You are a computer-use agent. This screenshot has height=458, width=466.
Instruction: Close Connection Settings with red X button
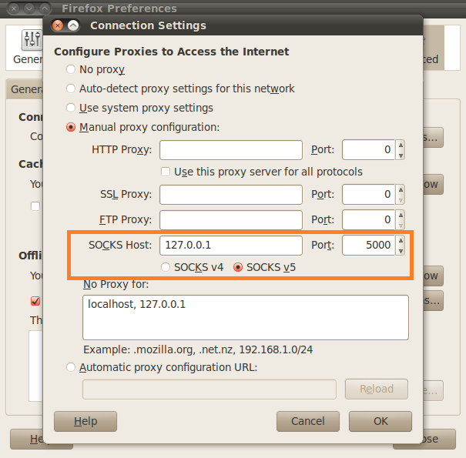point(58,25)
